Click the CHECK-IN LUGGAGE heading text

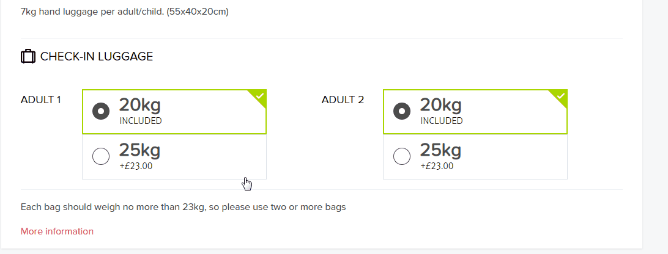pos(97,57)
